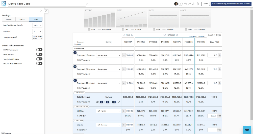Click the trash delete icon
This screenshot has width=253, height=134.
tap(198, 4)
